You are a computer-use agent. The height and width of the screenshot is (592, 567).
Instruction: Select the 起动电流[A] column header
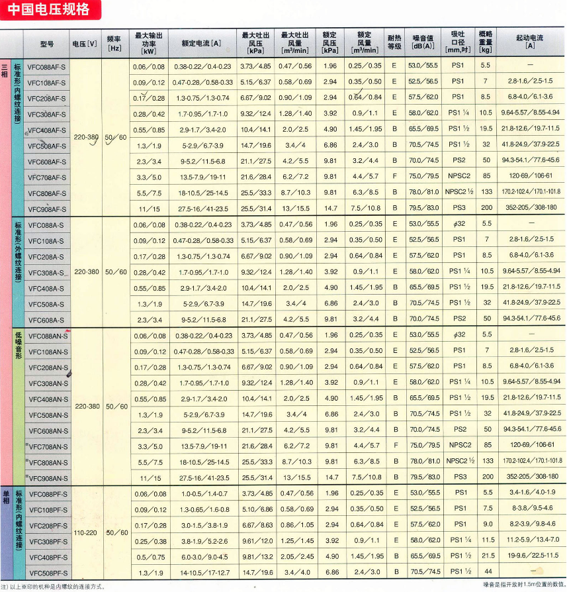530,44
